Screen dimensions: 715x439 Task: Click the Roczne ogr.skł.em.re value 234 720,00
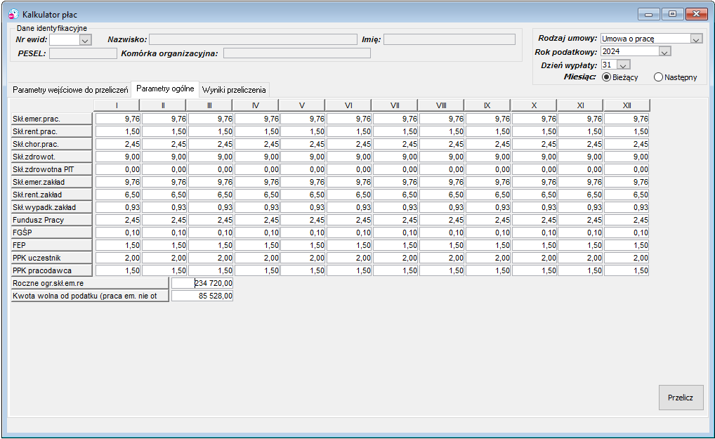[x=202, y=283]
